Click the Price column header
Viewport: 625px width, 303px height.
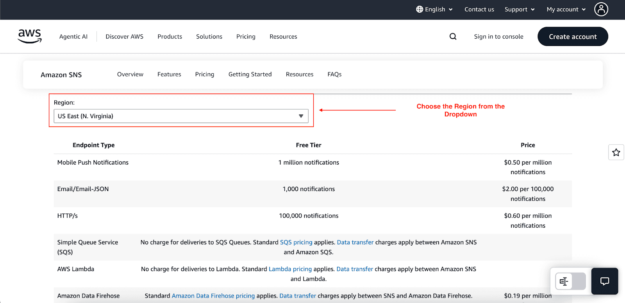(x=528, y=145)
